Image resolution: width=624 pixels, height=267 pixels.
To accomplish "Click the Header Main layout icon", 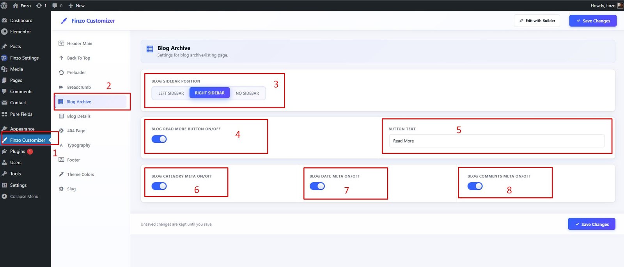I will 61,43.
